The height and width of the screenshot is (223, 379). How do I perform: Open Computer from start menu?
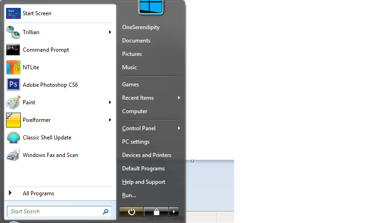click(x=135, y=111)
